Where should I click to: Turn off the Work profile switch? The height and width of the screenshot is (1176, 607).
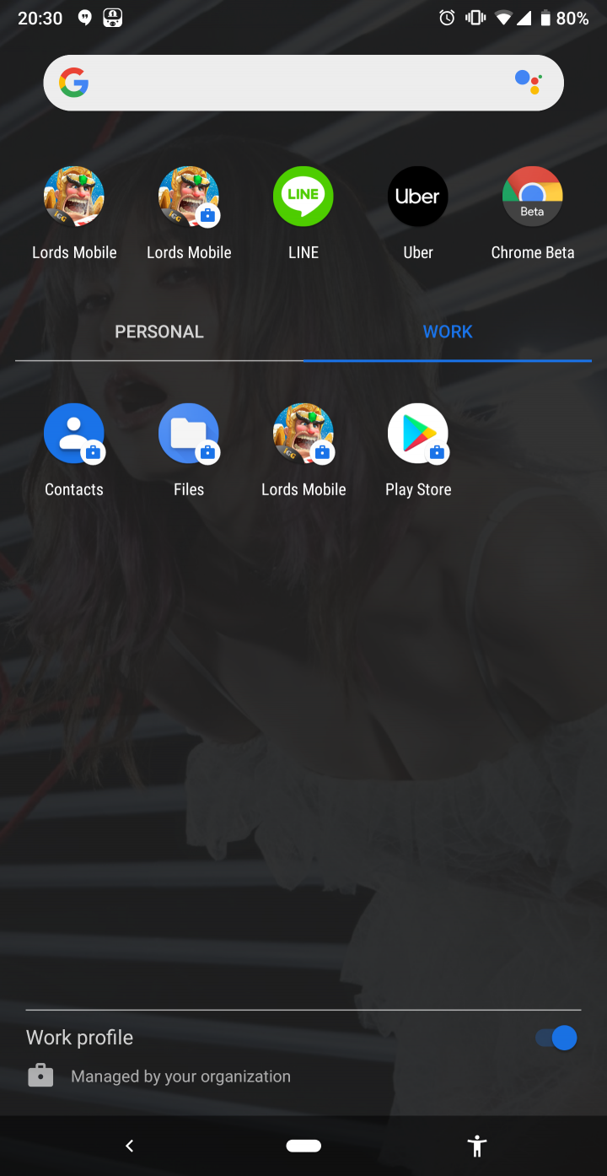point(556,1038)
